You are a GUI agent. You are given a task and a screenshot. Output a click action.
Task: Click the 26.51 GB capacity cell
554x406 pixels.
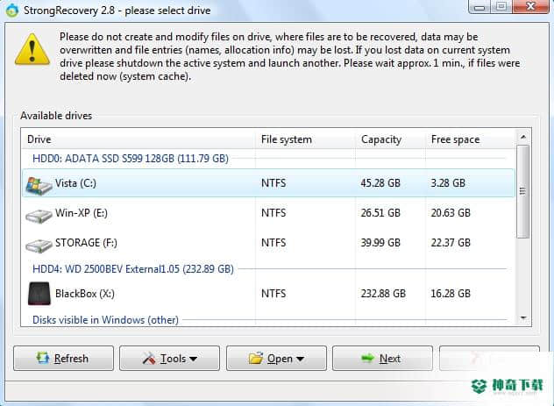380,213
